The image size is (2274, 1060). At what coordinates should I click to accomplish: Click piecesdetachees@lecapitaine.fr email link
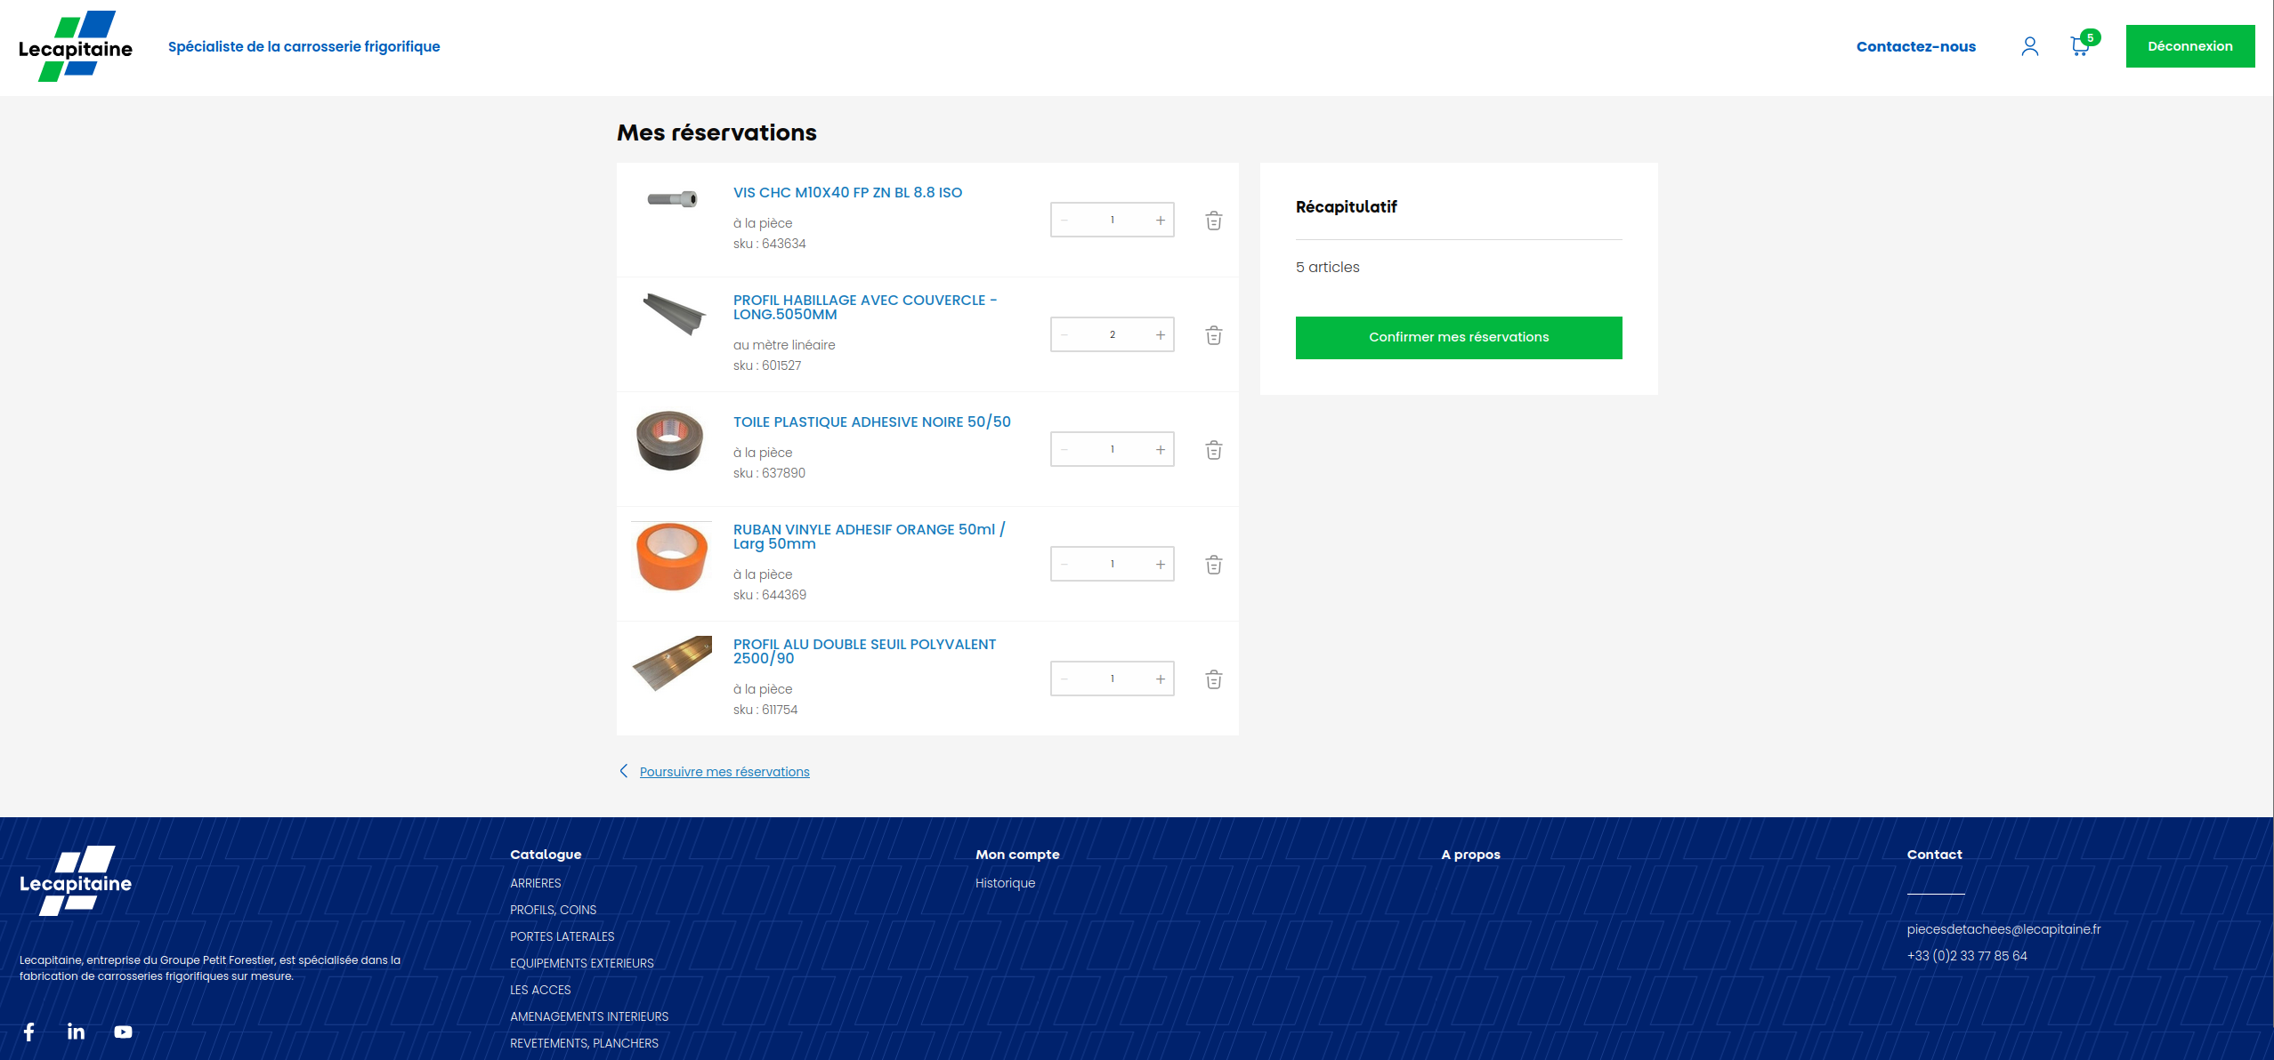pos(2003,929)
